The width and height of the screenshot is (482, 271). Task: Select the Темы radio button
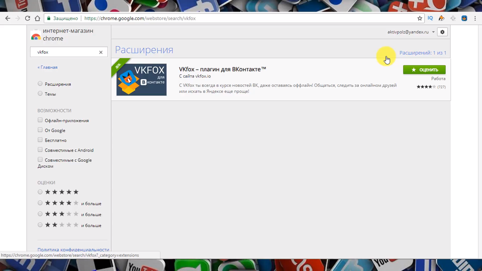click(40, 94)
